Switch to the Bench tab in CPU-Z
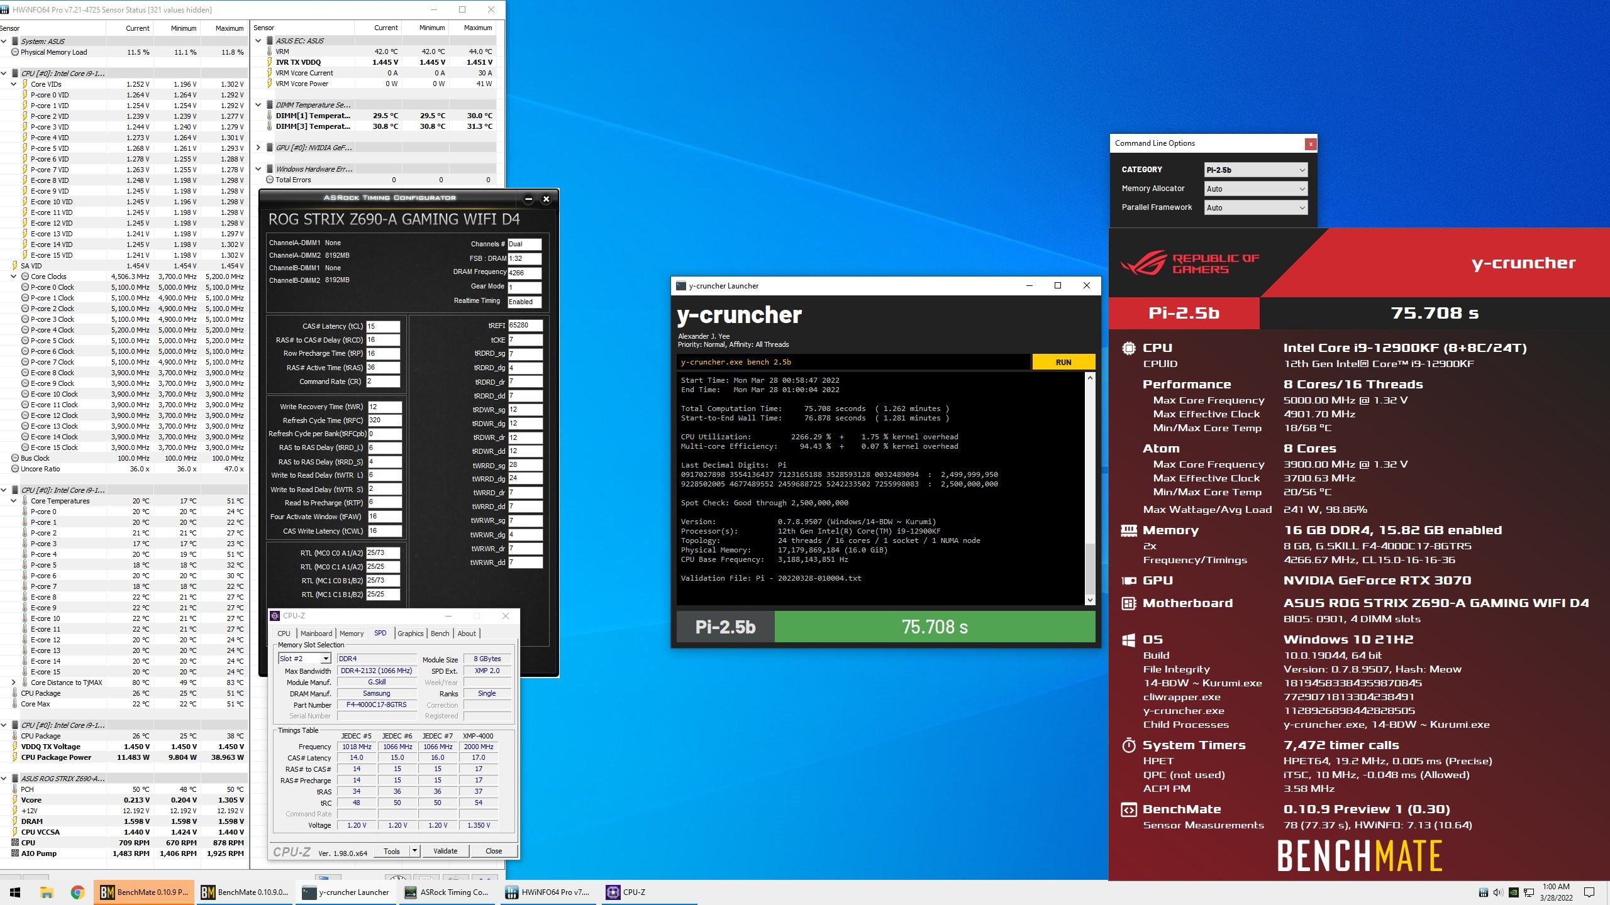 click(x=440, y=633)
